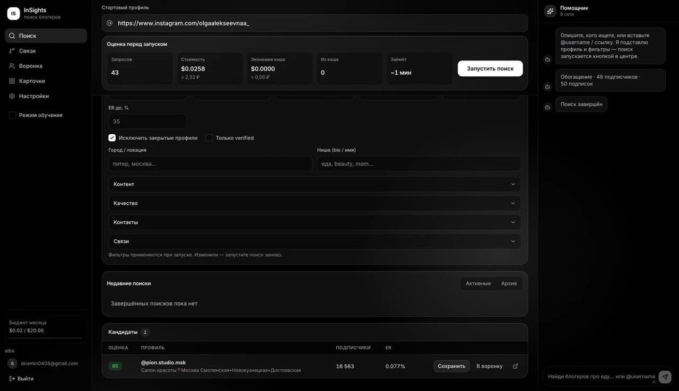
Task: Click the '~1 мин' duration value
Action: 401,73
